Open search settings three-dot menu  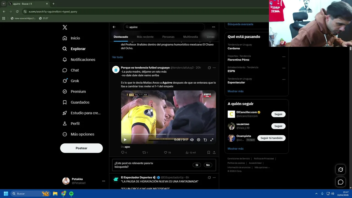[213, 27]
